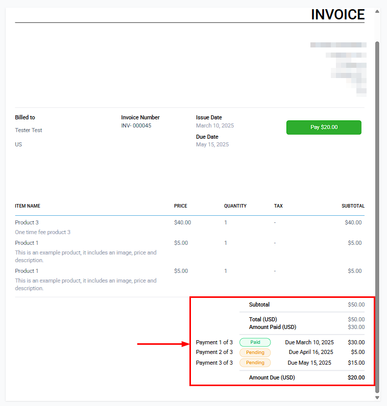Select the invoice number INV- 000045

pyautogui.click(x=136, y=125)
